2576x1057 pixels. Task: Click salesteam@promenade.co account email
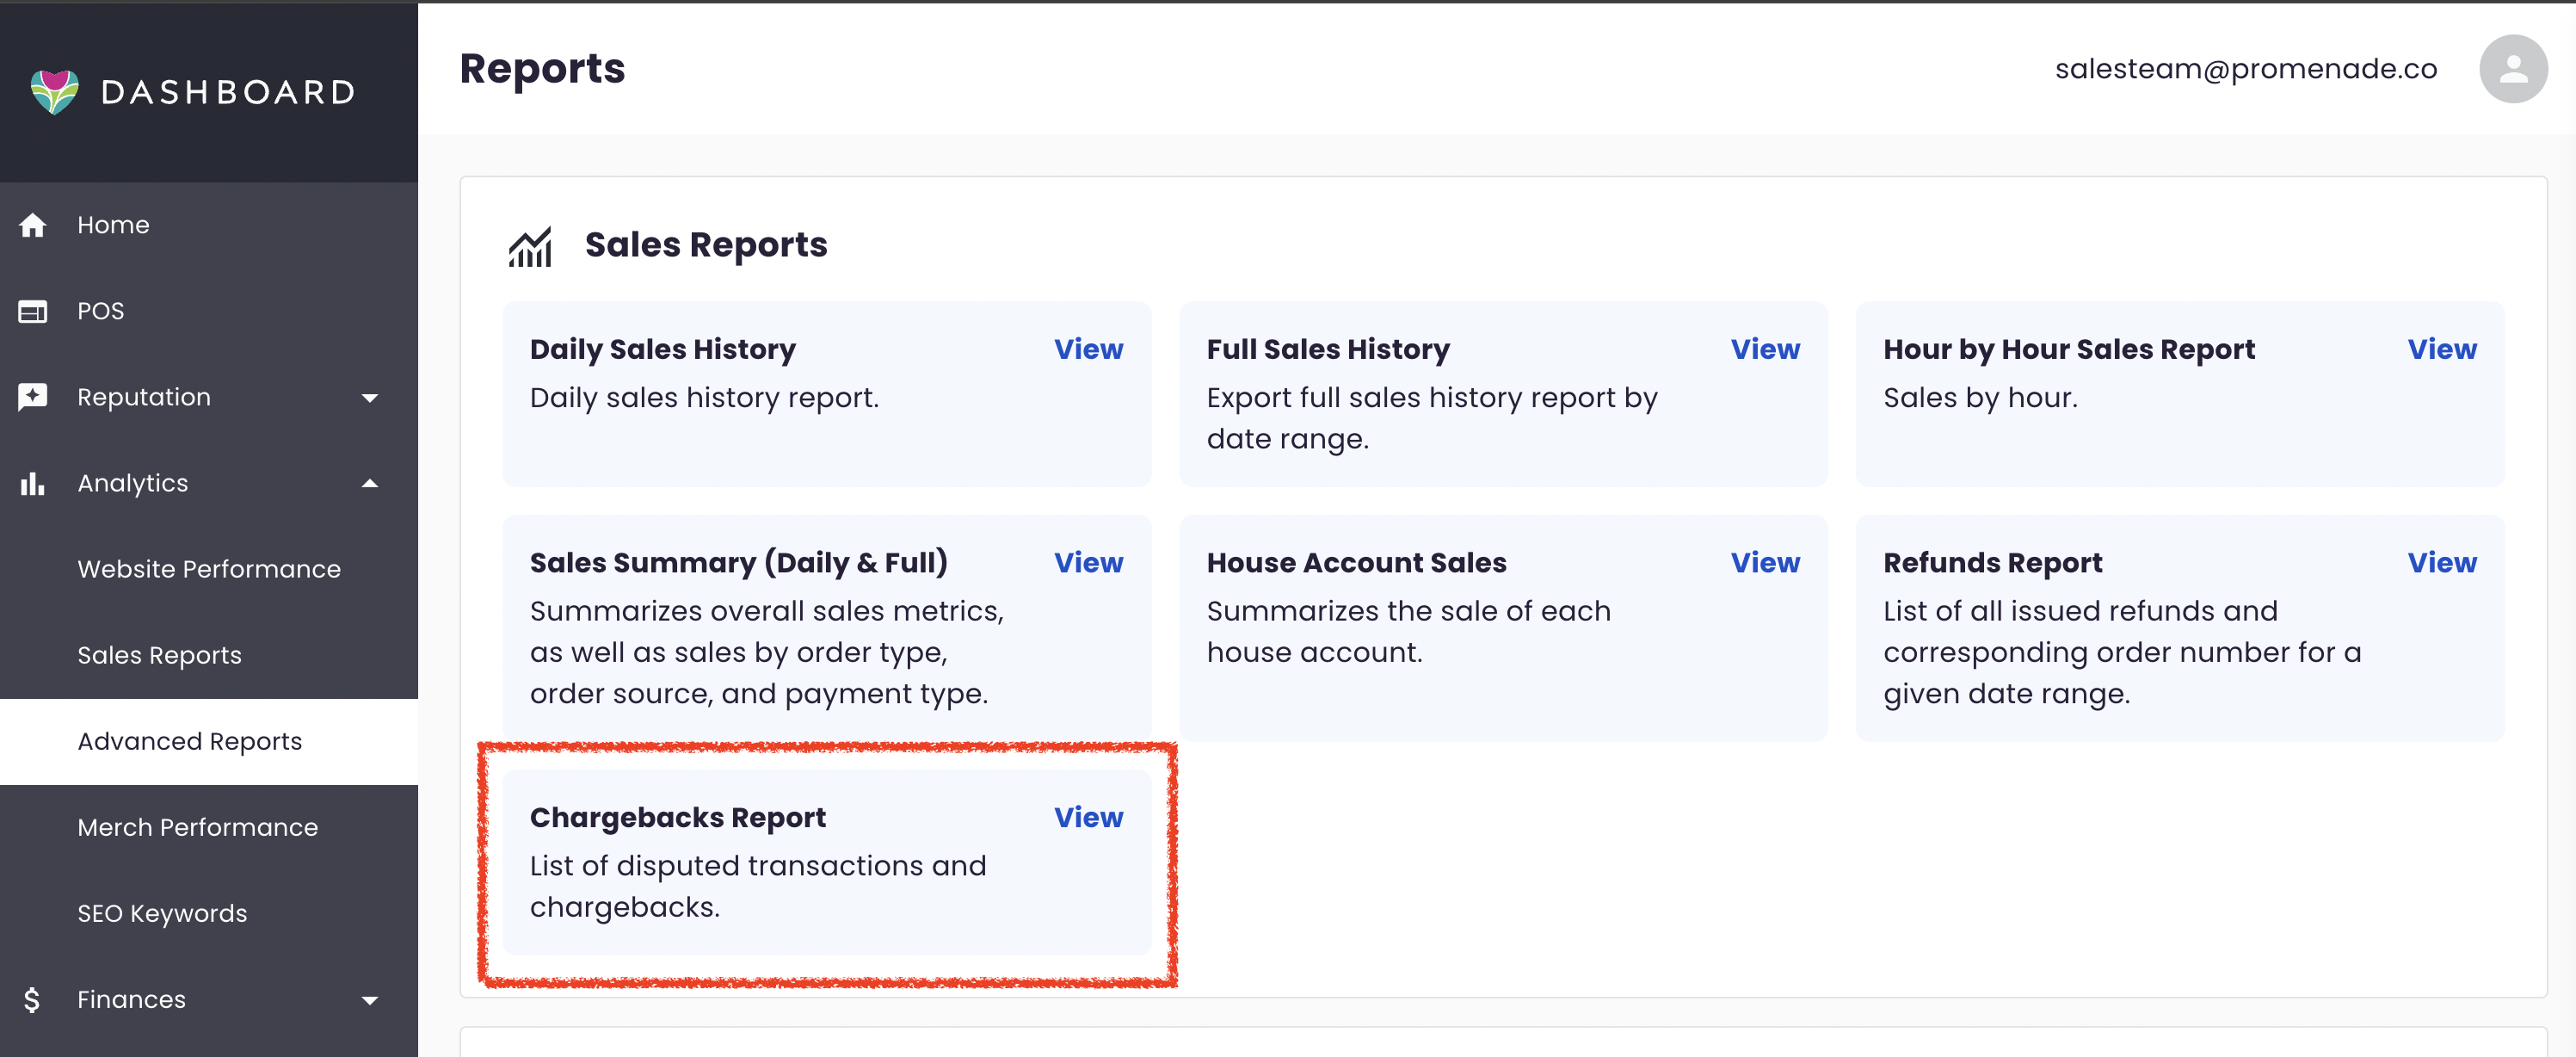(x=2245, y=69)
